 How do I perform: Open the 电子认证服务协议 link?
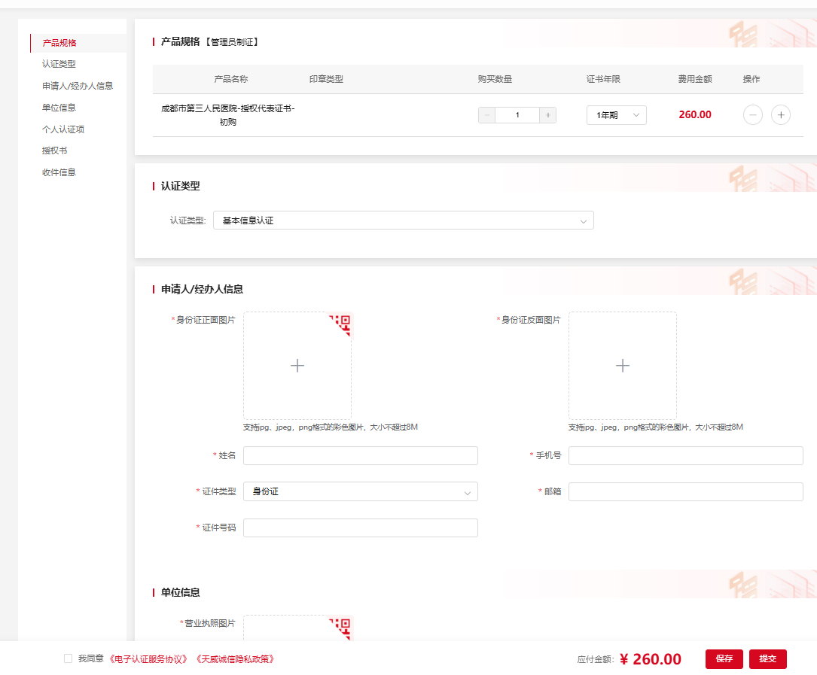click(149, 659)
